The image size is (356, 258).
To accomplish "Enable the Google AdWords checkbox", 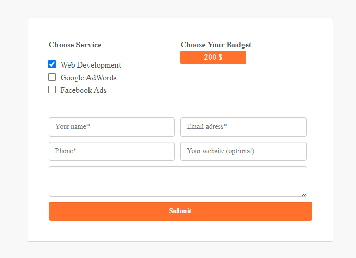I will (x=52, y=77).
